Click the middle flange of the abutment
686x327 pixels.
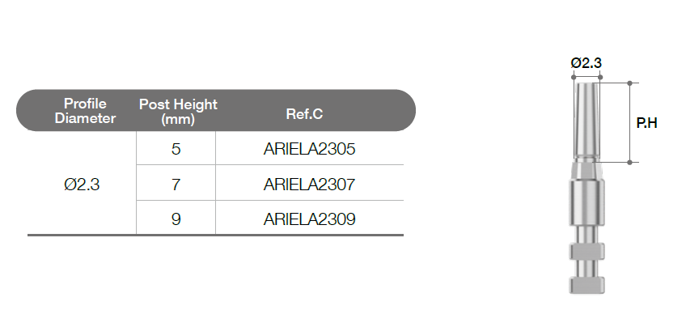click(586, 251)
